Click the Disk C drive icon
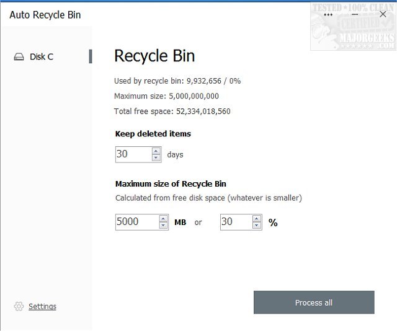Screen dimensions: 397x331 tap(19, 57)
